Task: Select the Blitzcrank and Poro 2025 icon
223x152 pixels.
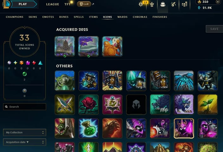Action: 112,46
